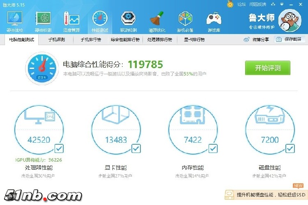The image size is (308, 205).
Task: Uncheck the 处理器性能 test checkbox
Action: click(x=59, y=148)
